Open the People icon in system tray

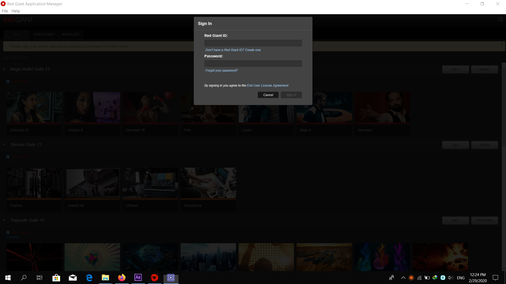tap(392, 278)
